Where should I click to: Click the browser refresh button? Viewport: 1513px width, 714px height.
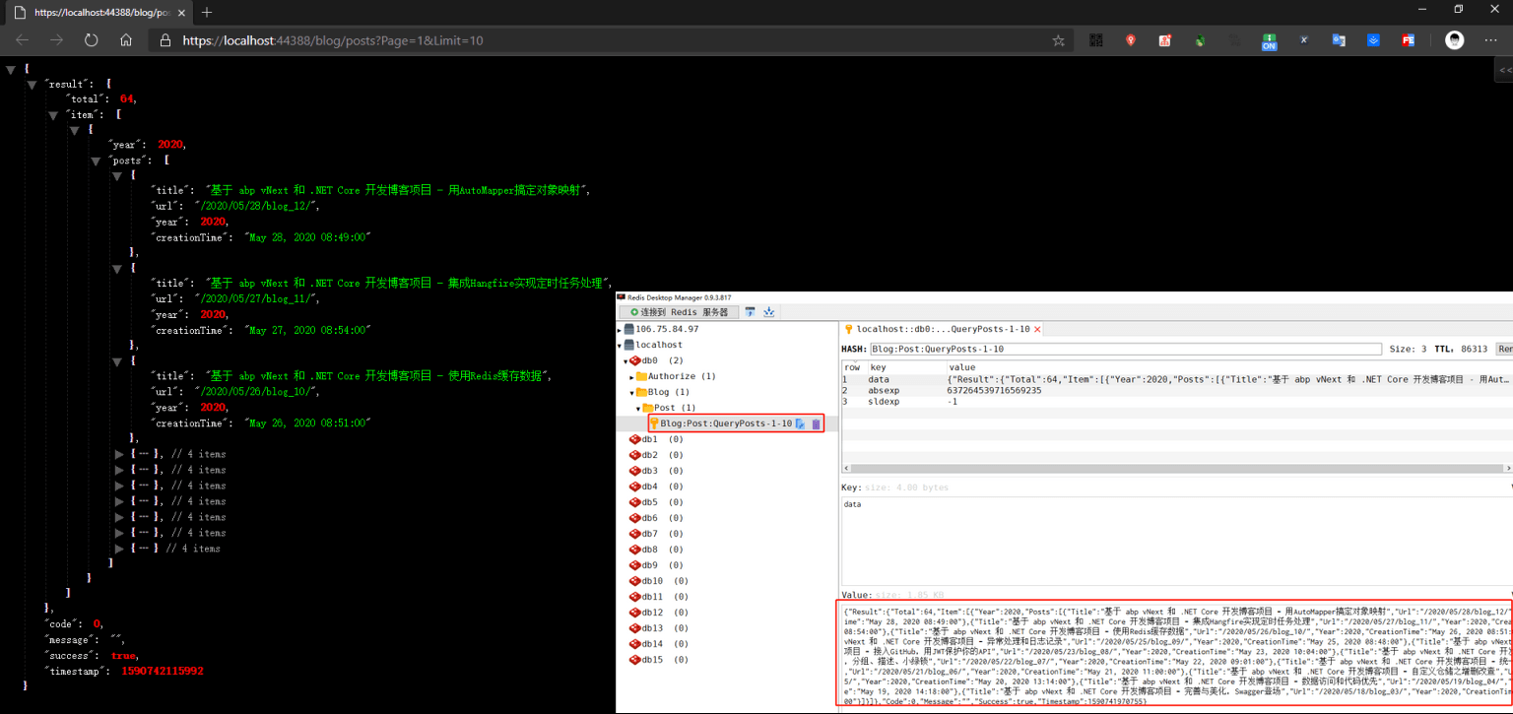click(91, 40)
